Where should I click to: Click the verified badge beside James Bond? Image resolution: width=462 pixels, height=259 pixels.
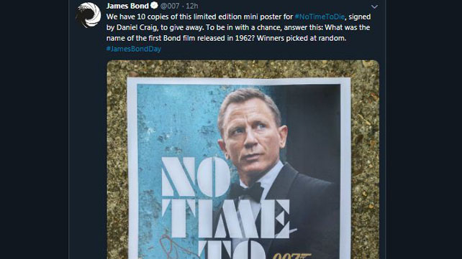154,5
